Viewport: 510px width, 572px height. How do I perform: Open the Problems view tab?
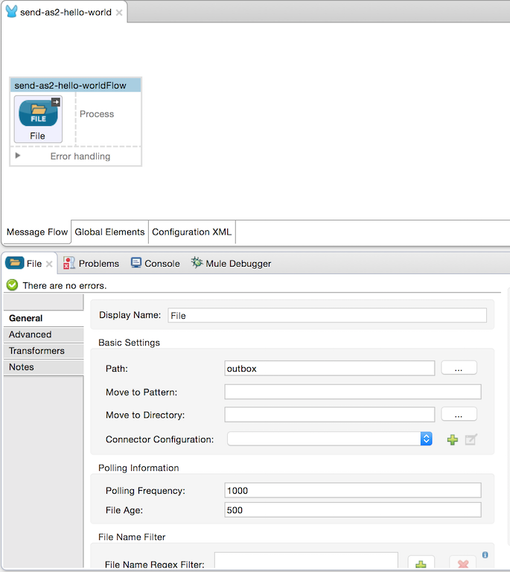click(91, 263)
